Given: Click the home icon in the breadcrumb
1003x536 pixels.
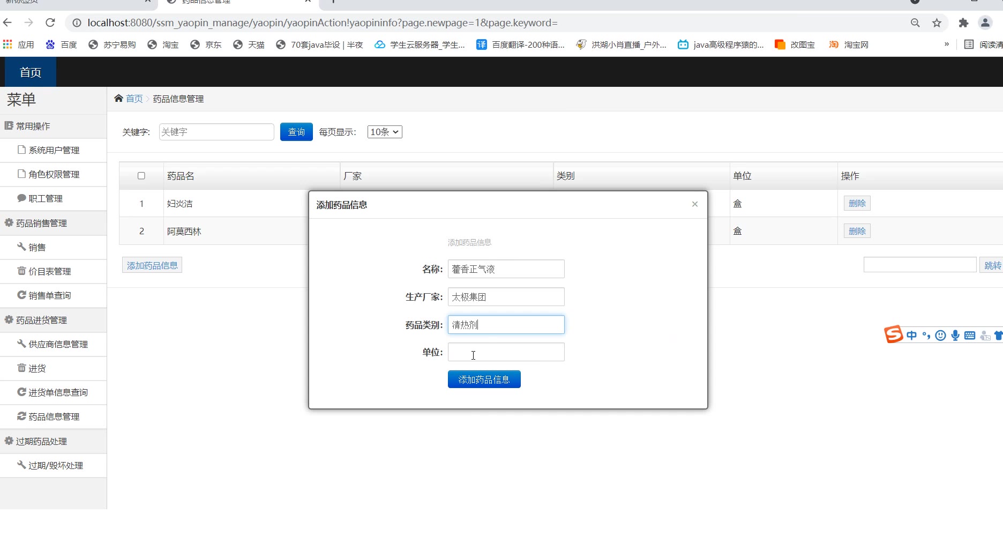Looking at the screenshot, I should [x=118, y=98].
